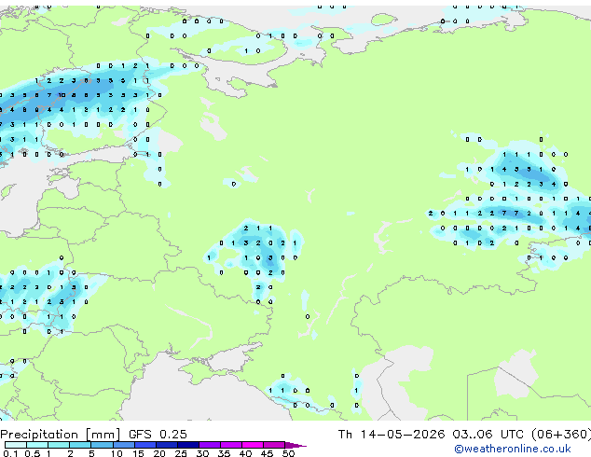Click the '0.1' legend scale label
Image resolution: width=591 pixels, height=457 pixels.
click(11, 453)
